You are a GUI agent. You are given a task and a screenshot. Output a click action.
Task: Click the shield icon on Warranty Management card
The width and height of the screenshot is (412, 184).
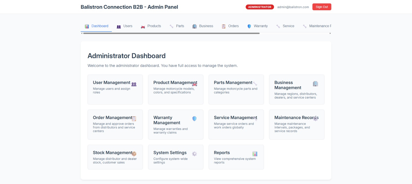point(194,119)
